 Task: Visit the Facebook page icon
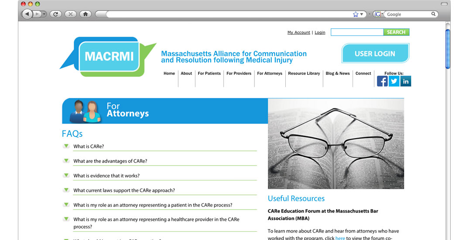click(382, 81)
